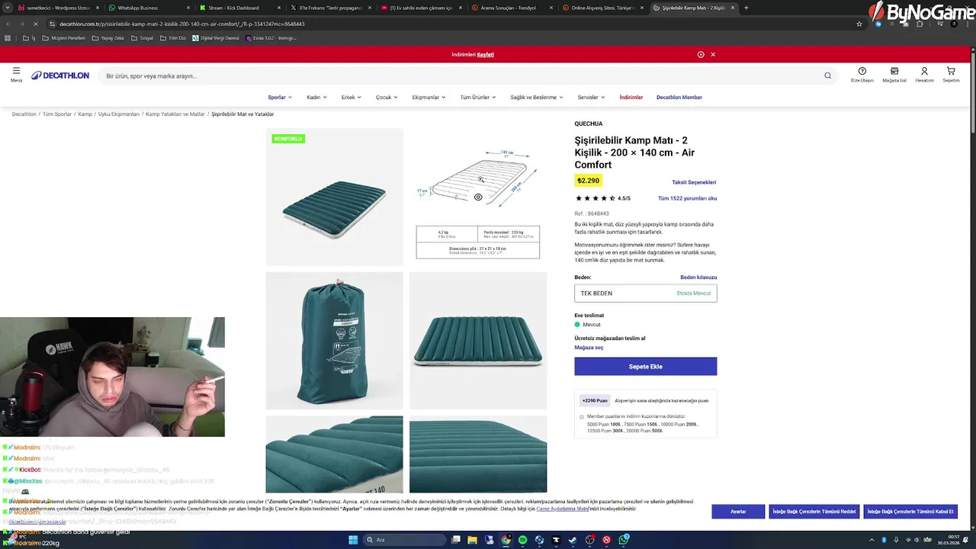Viewport: 976px width, 549px height.
Task: Open Chrome from the taskbar
Action: [506, 540]
